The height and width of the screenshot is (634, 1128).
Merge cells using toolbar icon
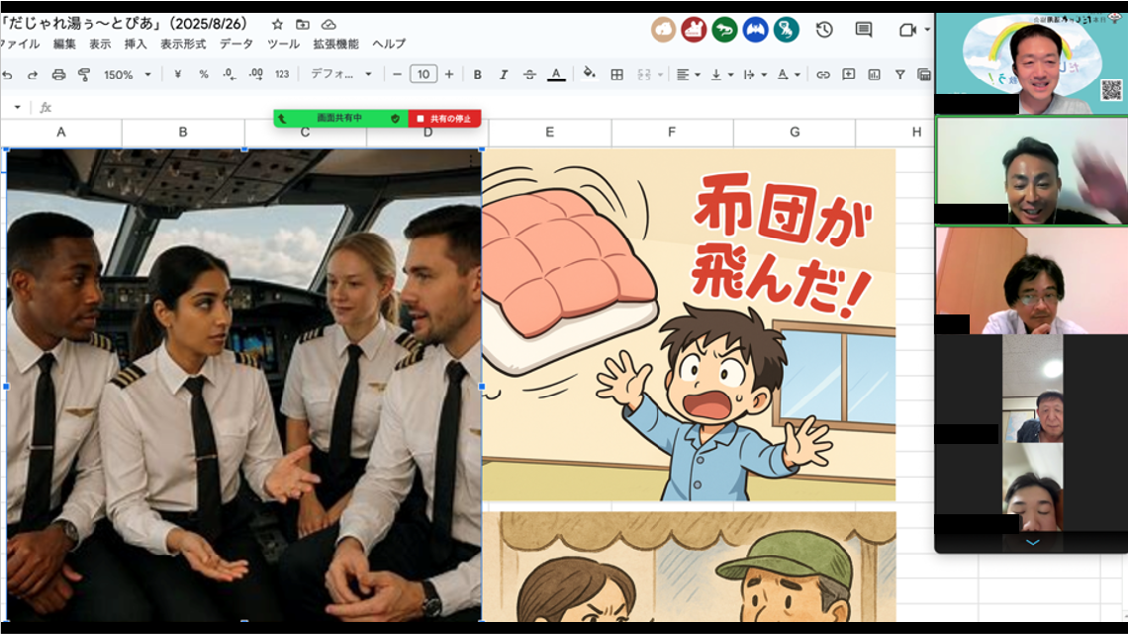[x=644, y=75]
